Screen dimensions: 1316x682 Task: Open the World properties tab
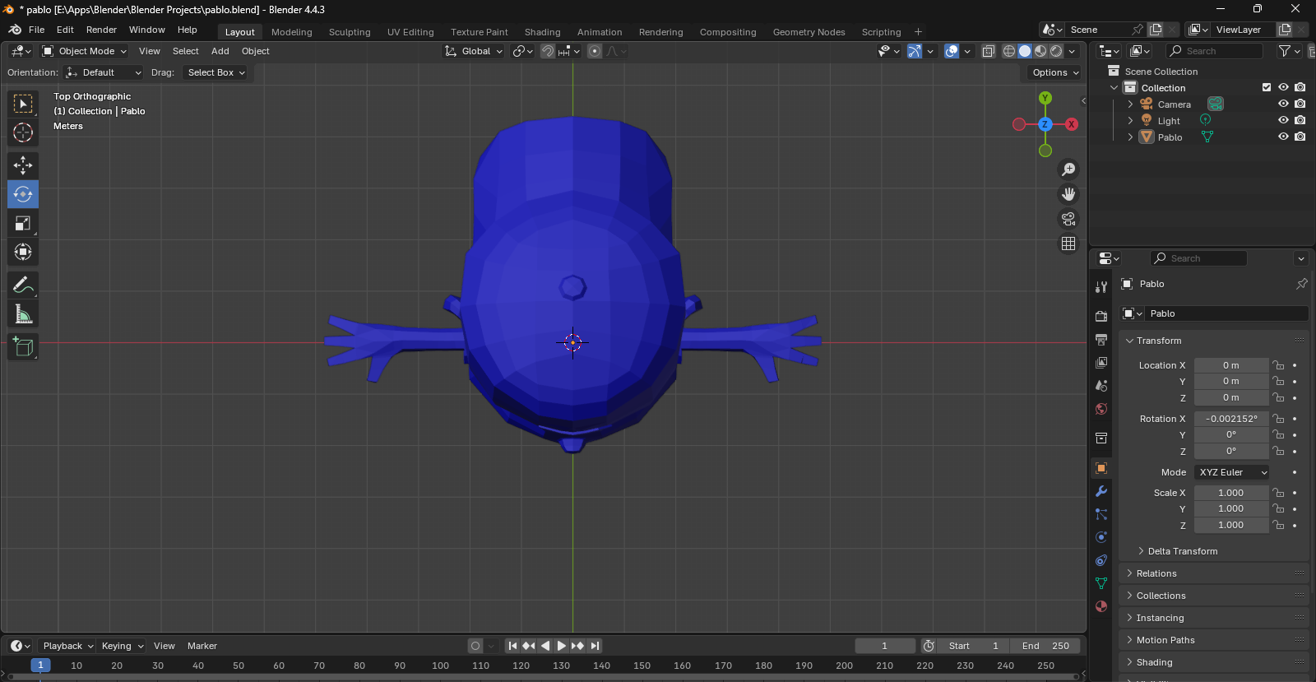(1101, 409)
